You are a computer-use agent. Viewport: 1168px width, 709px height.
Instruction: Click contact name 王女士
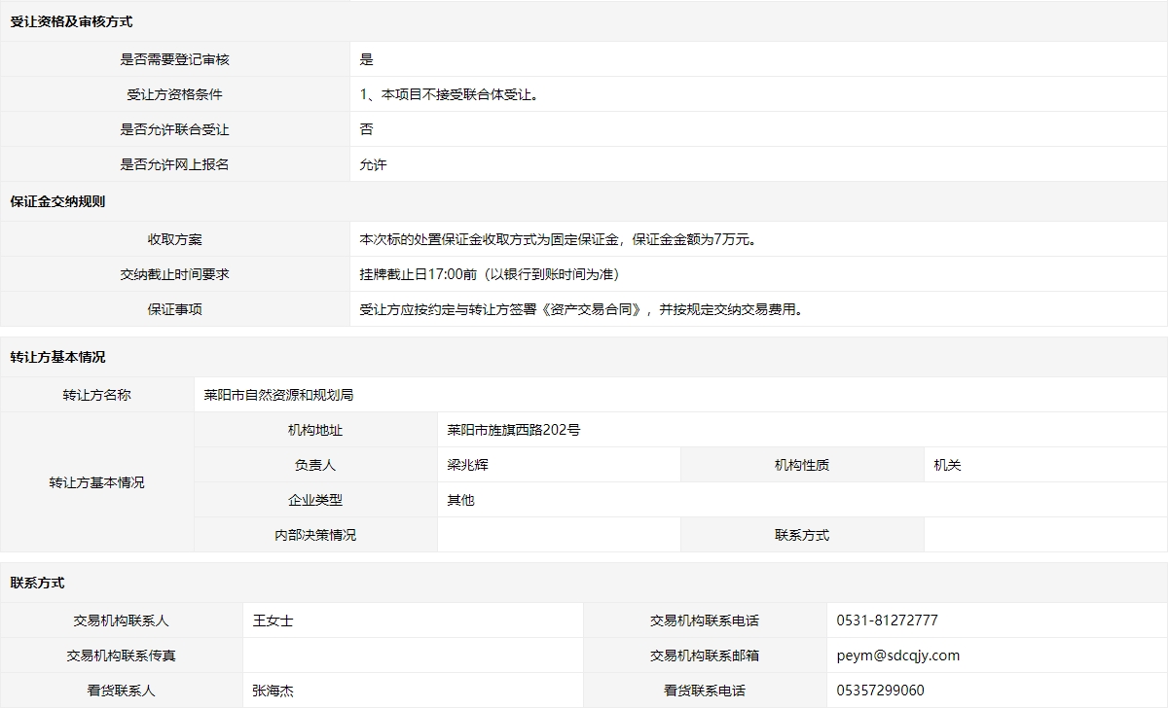click(273, 620)
